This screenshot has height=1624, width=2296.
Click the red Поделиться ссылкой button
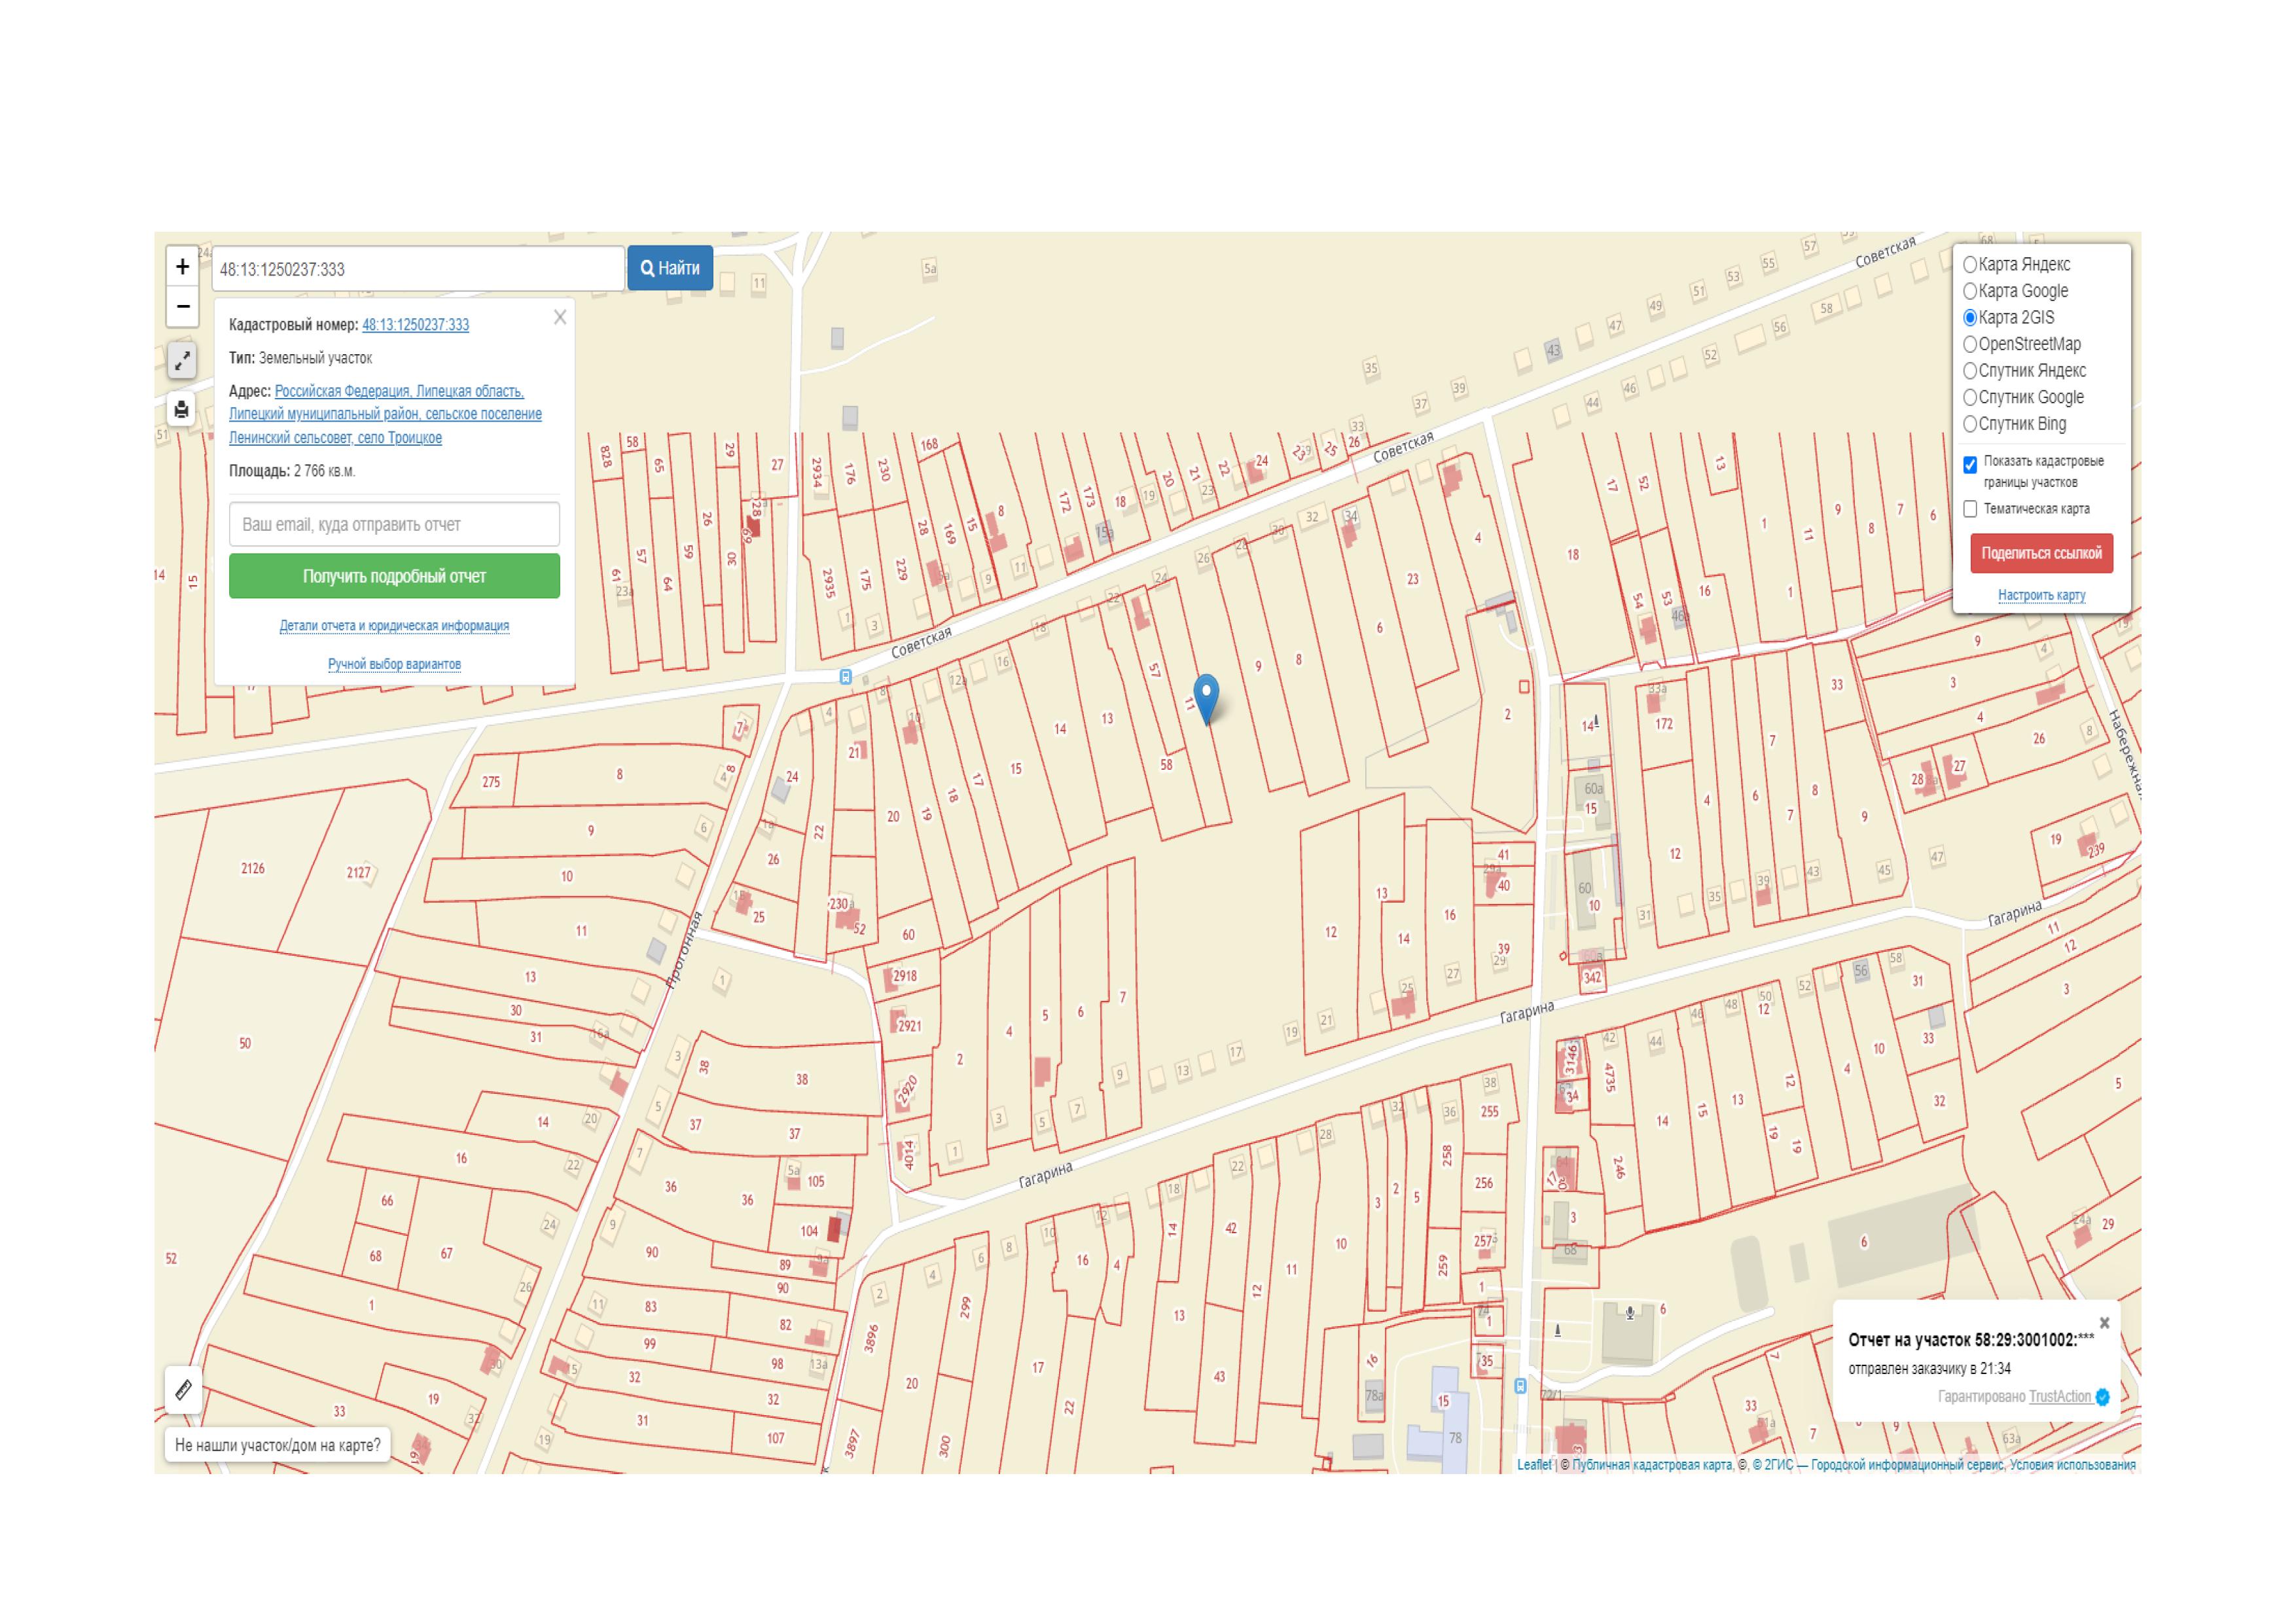click(2041, 553)
